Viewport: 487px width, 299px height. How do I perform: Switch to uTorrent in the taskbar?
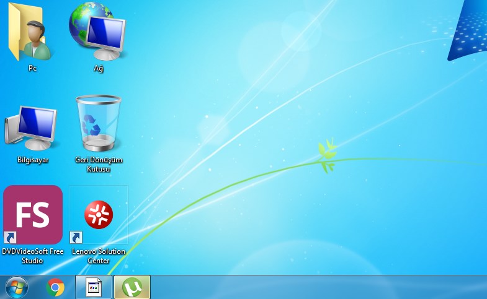(x=132, y=287)
